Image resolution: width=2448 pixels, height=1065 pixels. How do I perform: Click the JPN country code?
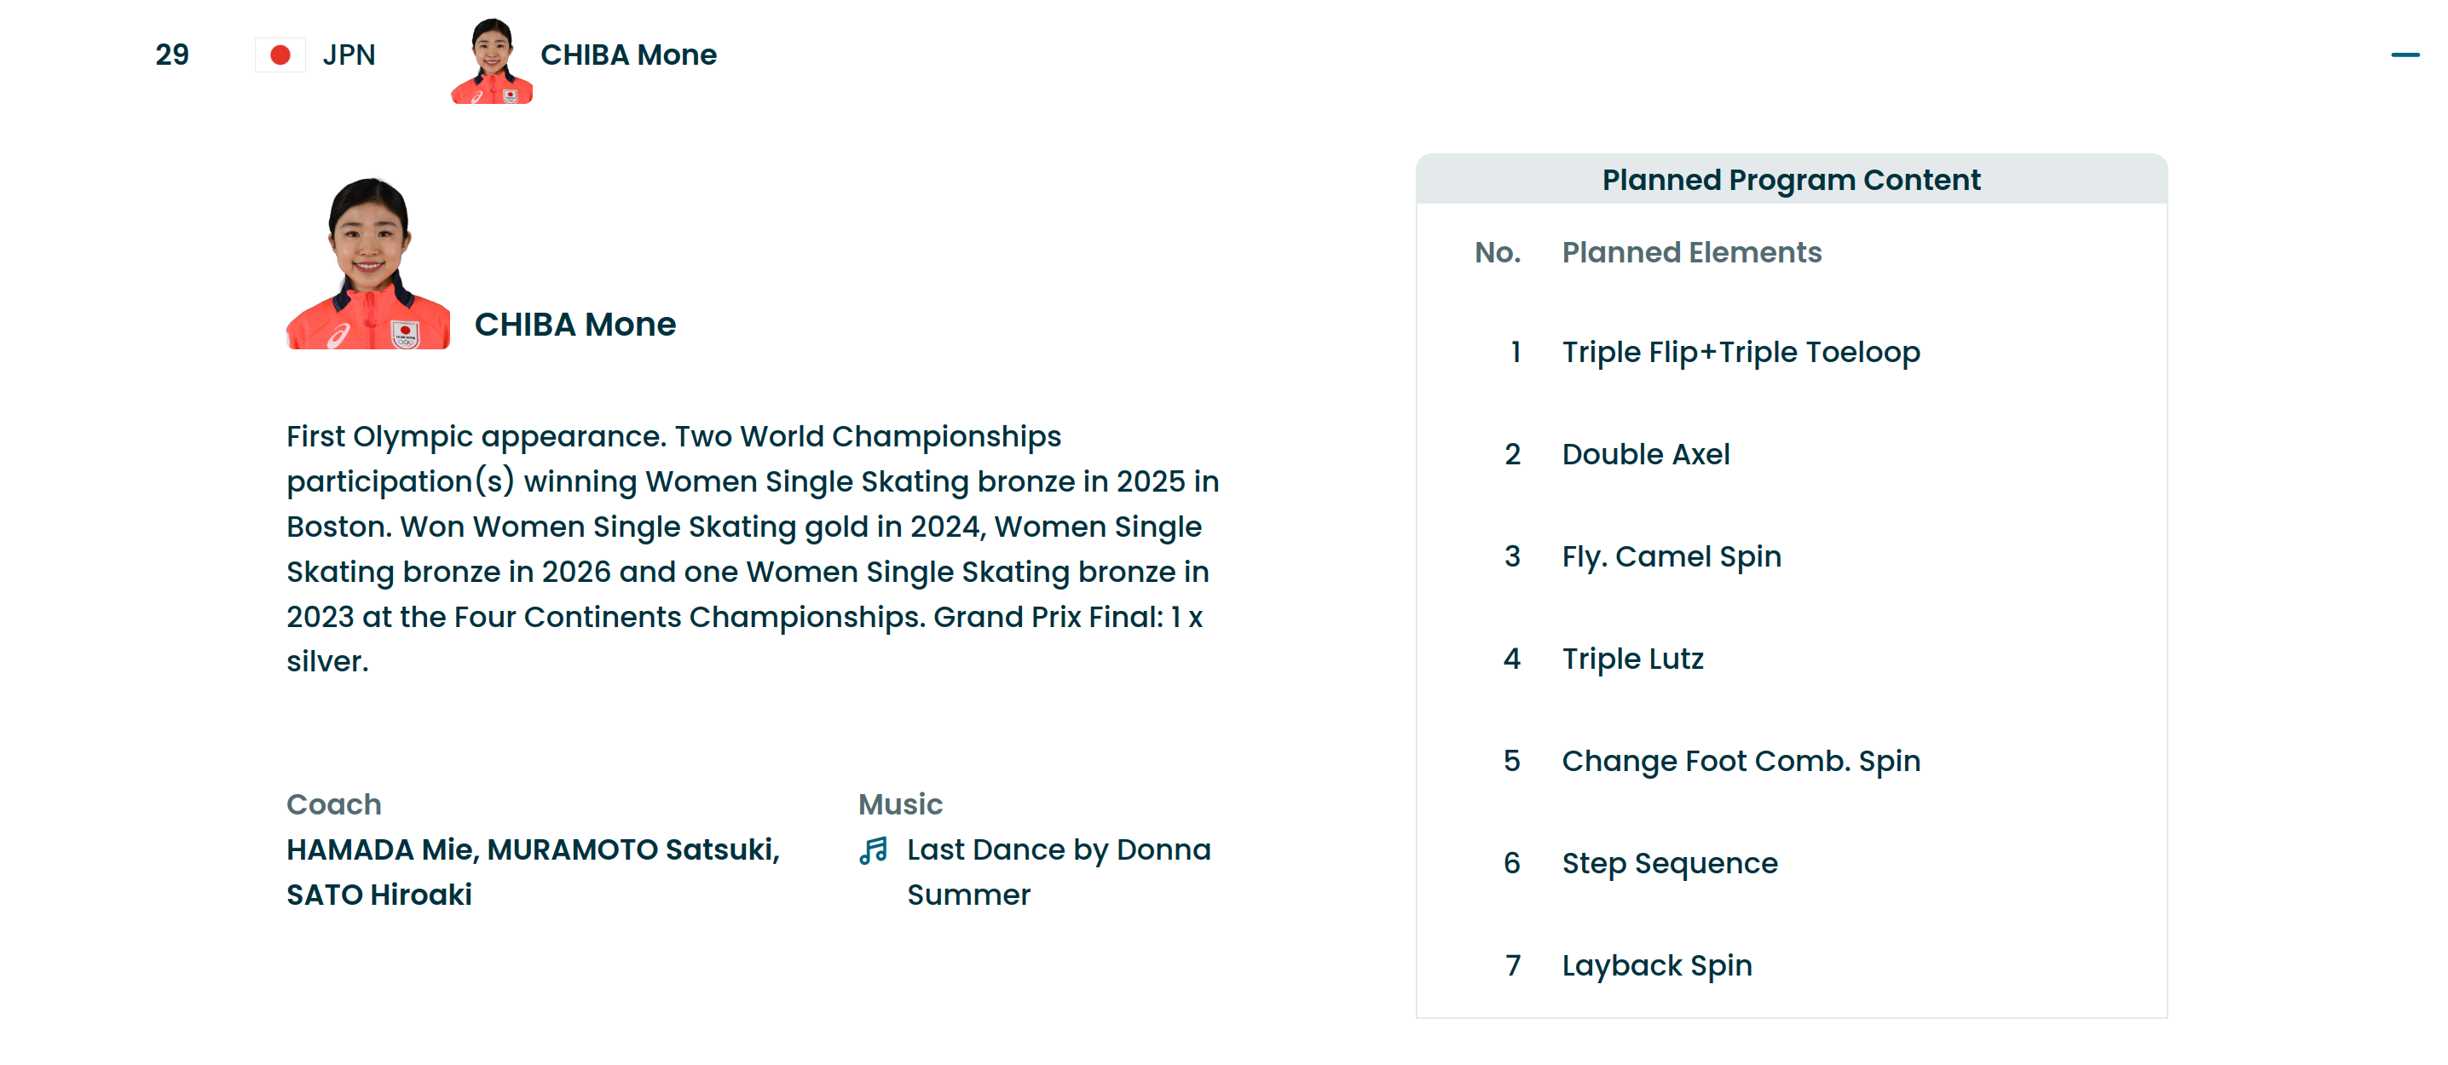[x=349, y=55]
